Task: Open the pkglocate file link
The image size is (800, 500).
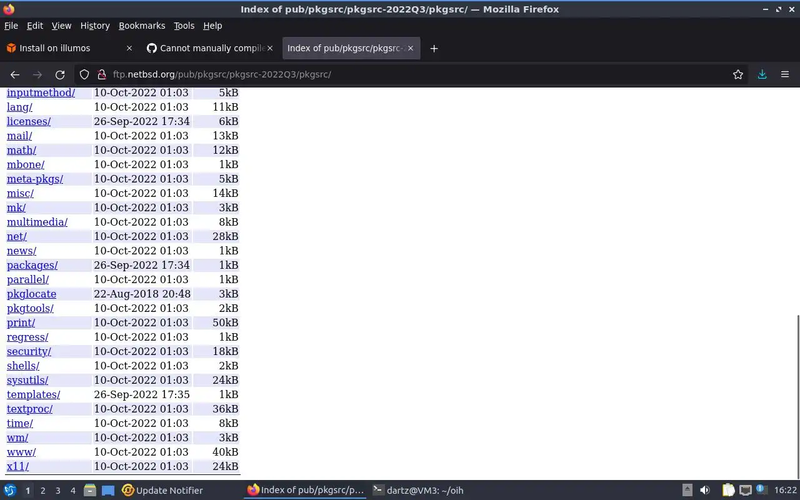Action: pyautogui.click(x=31, y=294)
